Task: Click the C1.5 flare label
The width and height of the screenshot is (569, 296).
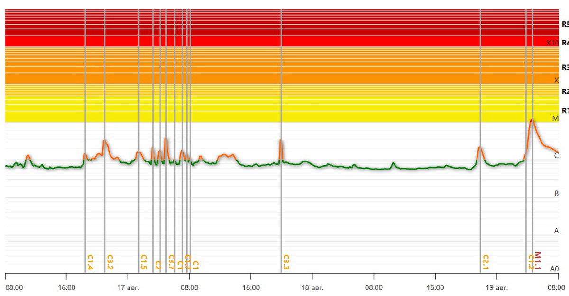Action: click(144, 262)
